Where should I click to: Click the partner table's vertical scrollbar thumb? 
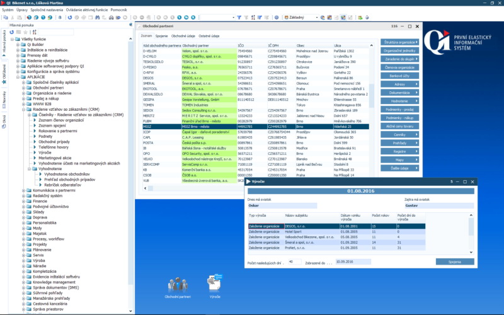(371, 96)
